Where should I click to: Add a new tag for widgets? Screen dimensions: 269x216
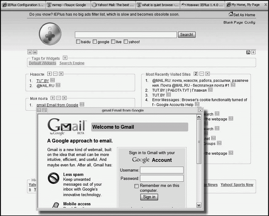[x=65, y=58]
